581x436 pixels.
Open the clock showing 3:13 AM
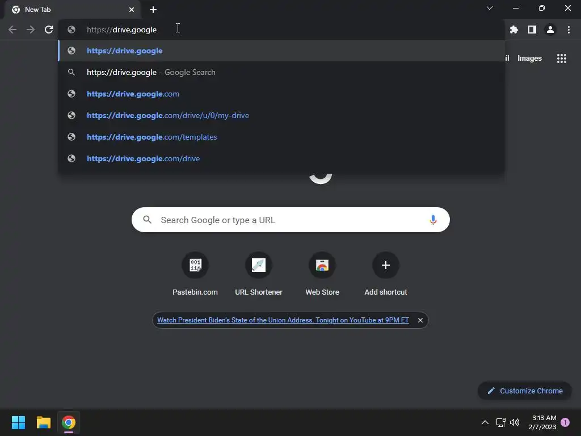(542, 422)
